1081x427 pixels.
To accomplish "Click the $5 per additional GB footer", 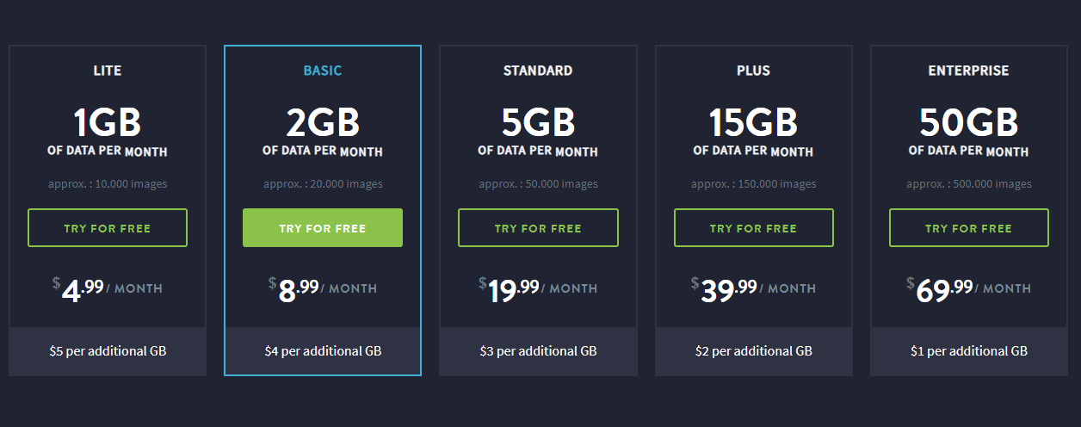I will pyautogui.click(x=108, y=351).
